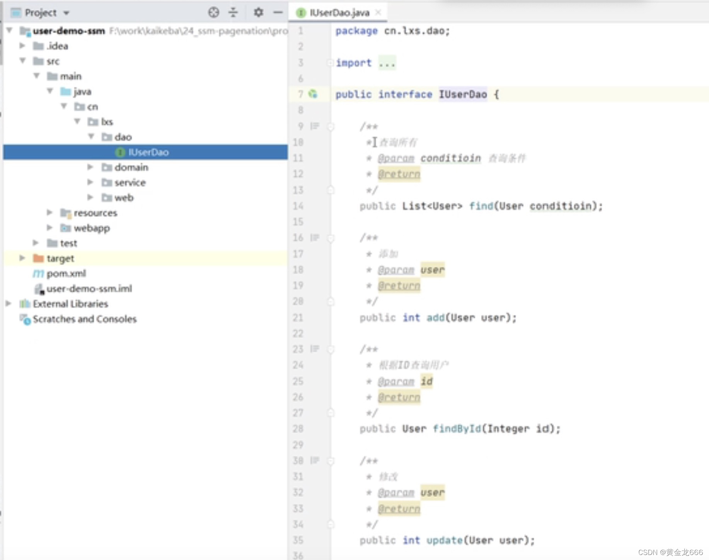Viewport: 709px width, 560px height.
Task: Hide the Project panel with minus icon
Action: coord(278,12)
